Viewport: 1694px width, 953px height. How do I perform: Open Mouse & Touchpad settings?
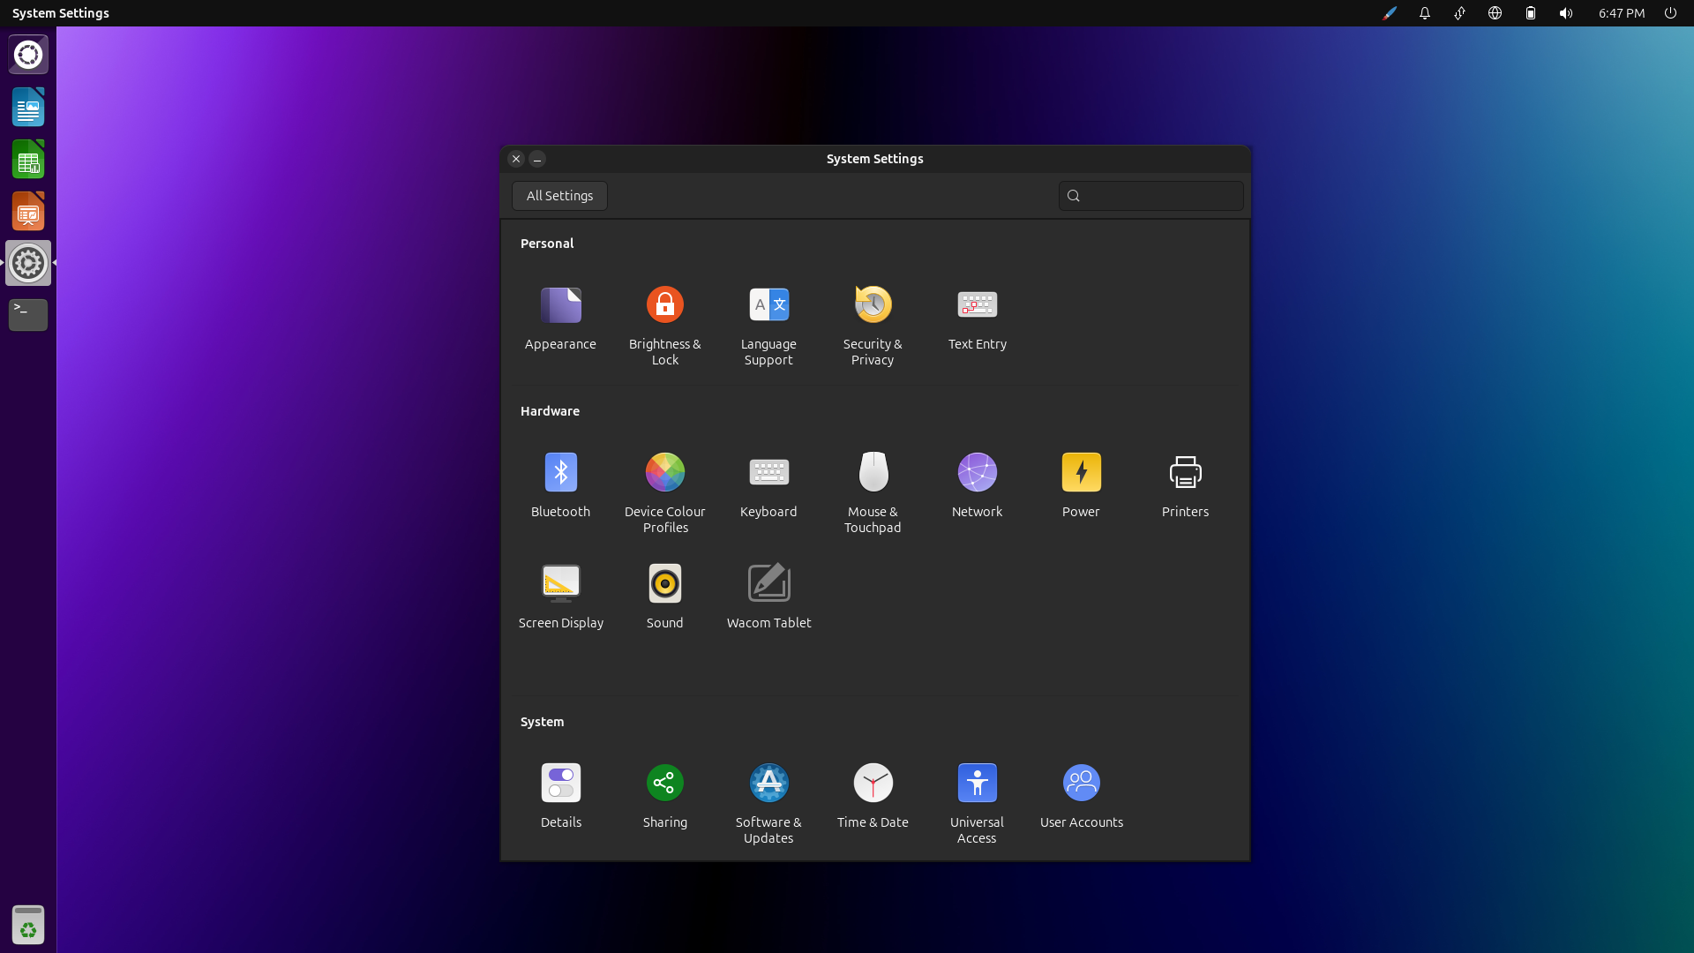(873, 493)
